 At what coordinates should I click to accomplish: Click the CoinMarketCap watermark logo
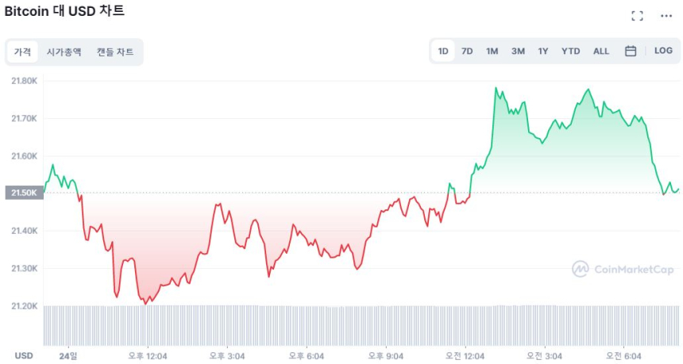click(623, 270)
